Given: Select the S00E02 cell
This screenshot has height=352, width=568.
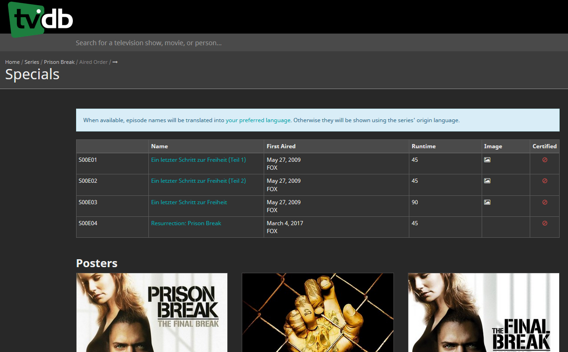Looking at the screenshot, I should click(112, 185).
